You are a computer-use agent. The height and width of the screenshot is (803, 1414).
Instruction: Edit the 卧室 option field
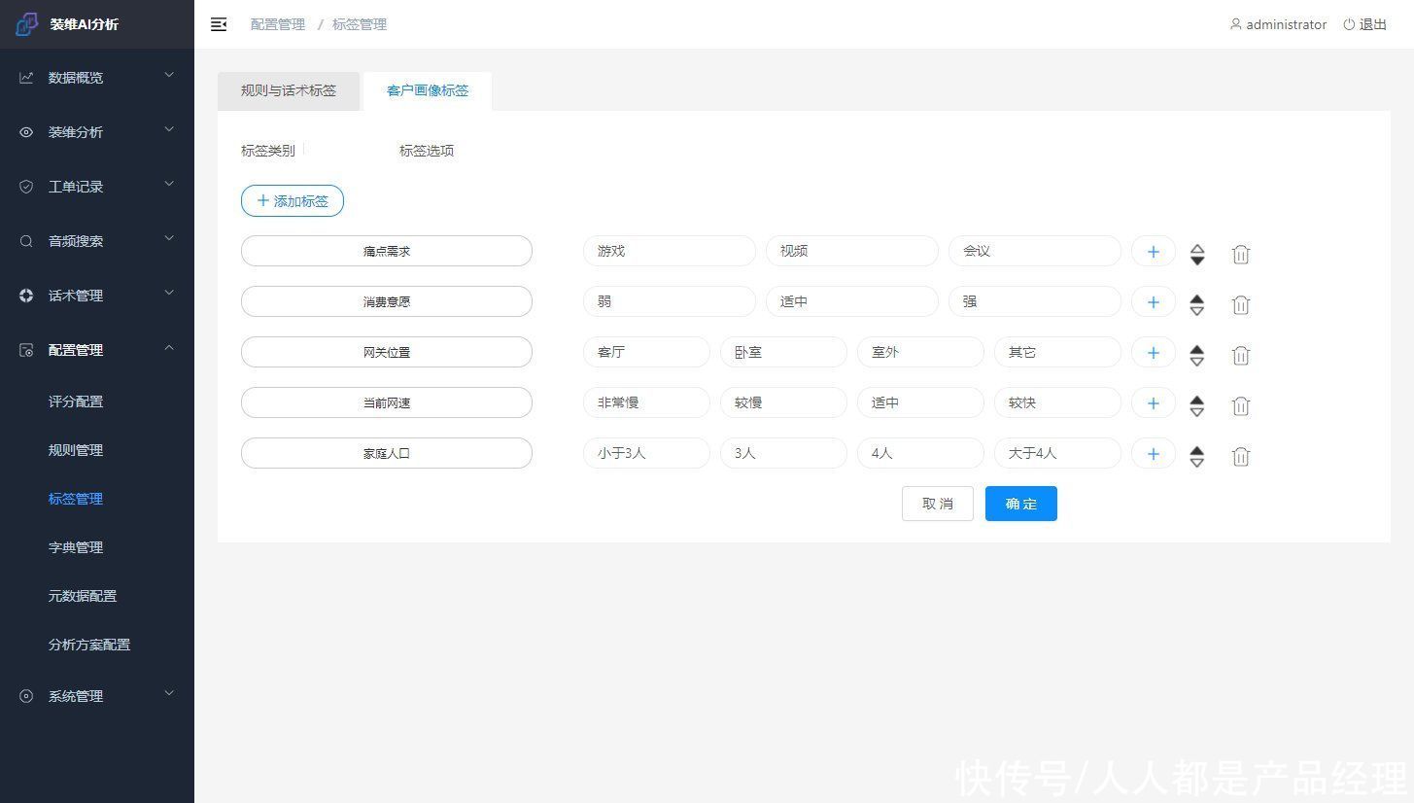pyautogui.click(x=783, y=352)
